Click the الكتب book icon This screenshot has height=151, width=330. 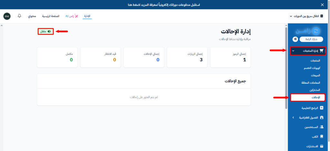tap(321, 137)
